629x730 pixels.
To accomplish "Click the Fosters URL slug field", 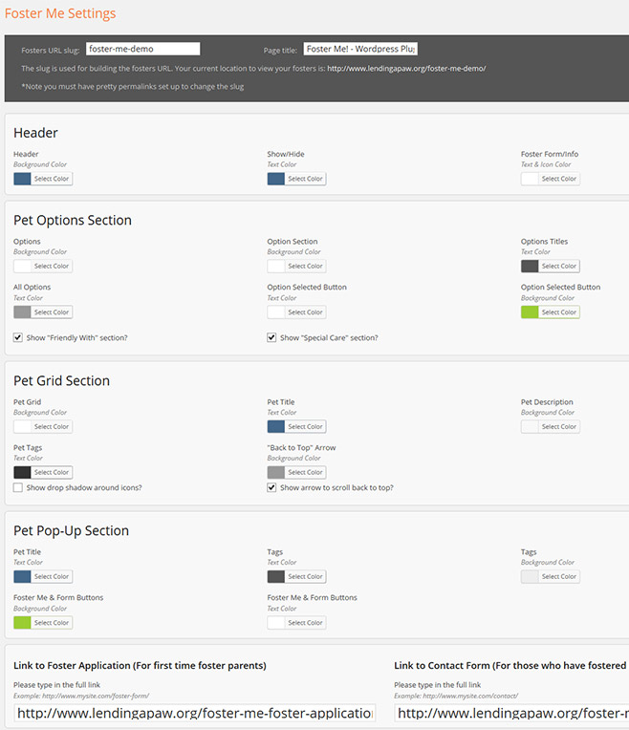I will [x=142, y=49].
